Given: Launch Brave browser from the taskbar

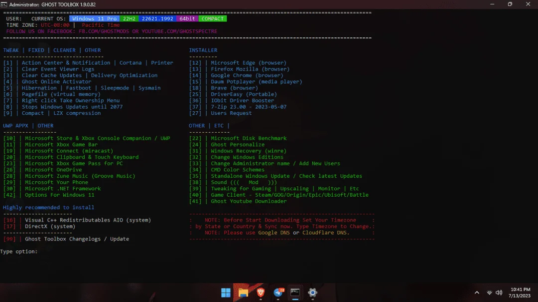Looking at the screenshot, I should 261,293.
